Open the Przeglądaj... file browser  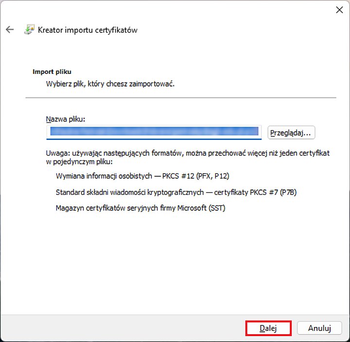291,133
